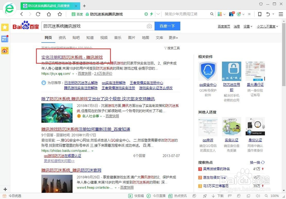Click hot topic 吴秀波被雪豹除名
Screen dimensions: 286x199
[217, 169]
